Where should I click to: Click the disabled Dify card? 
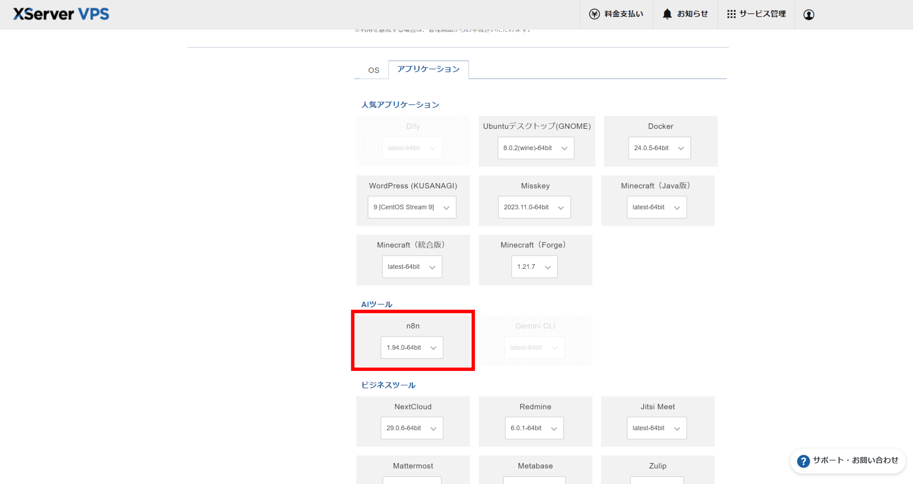click(413, 141)
